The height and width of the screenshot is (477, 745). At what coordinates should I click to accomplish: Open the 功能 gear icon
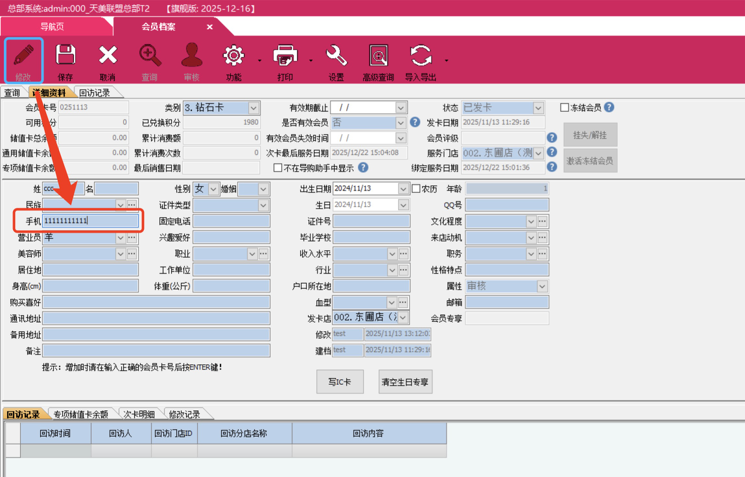click(233, 56)
